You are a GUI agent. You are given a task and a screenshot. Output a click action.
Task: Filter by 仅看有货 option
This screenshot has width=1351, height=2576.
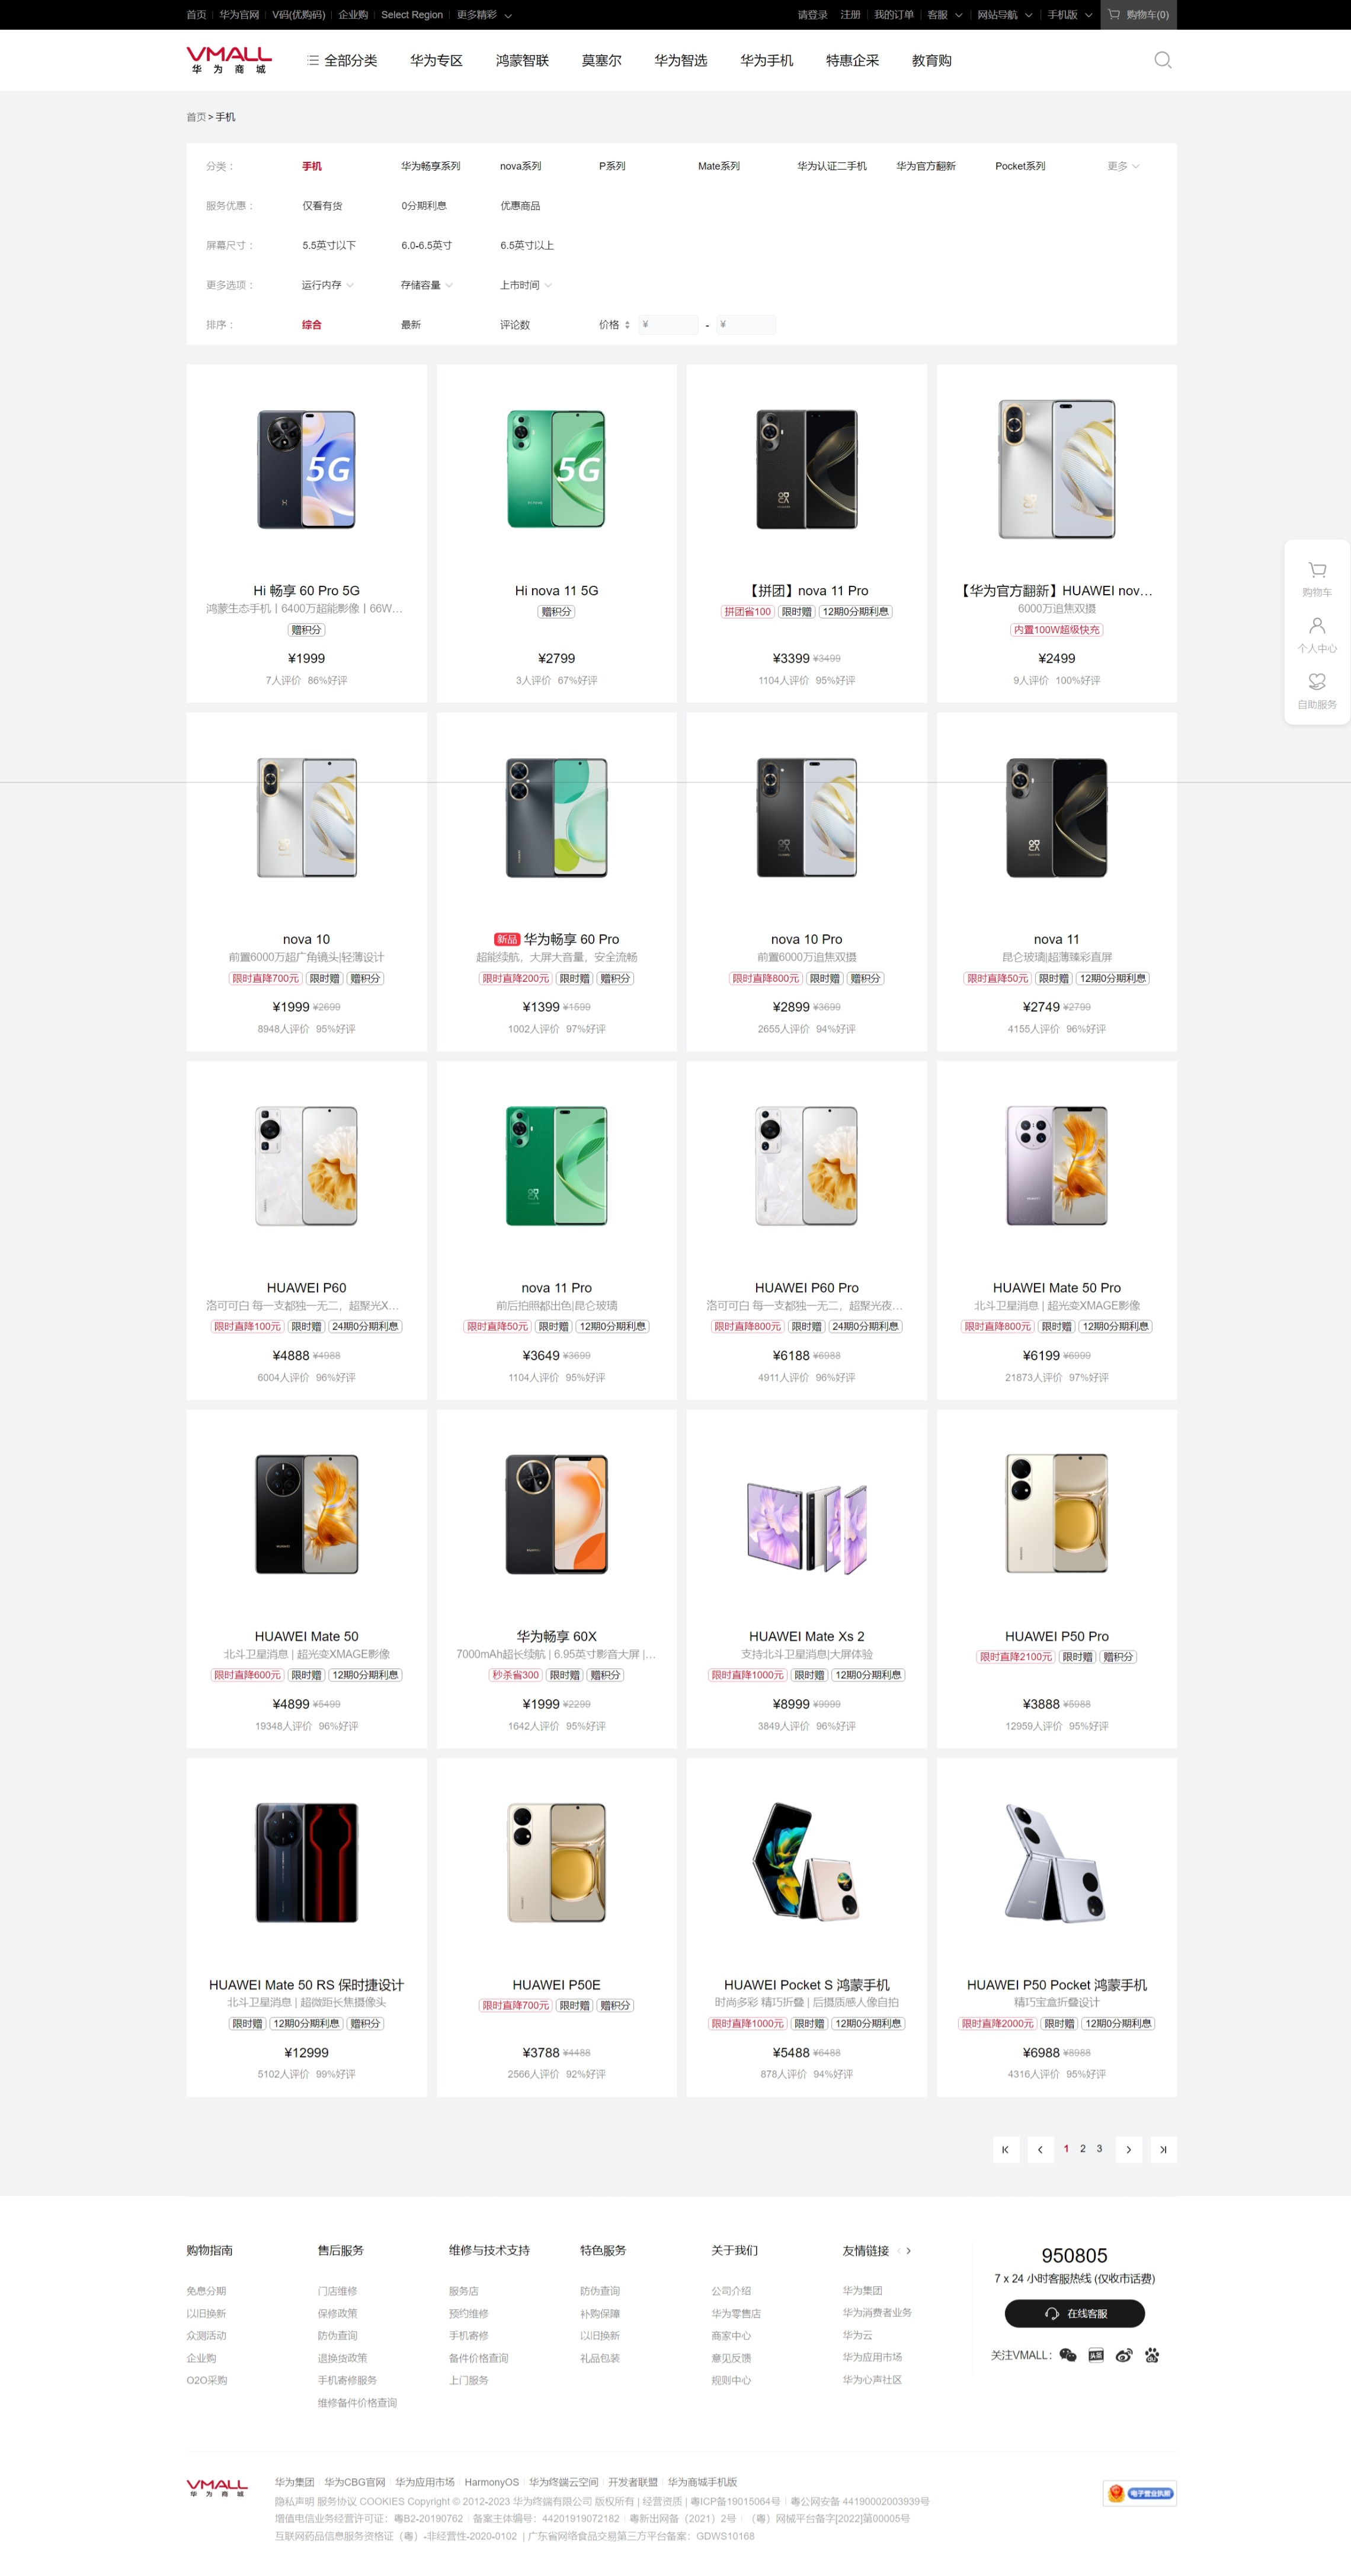click(323, 206)
